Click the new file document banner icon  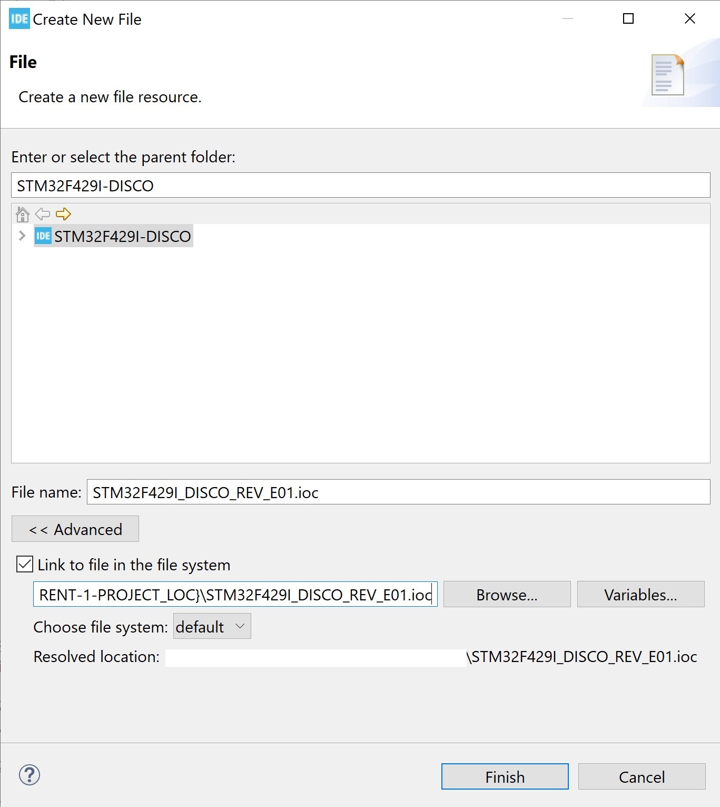point(667,75)
